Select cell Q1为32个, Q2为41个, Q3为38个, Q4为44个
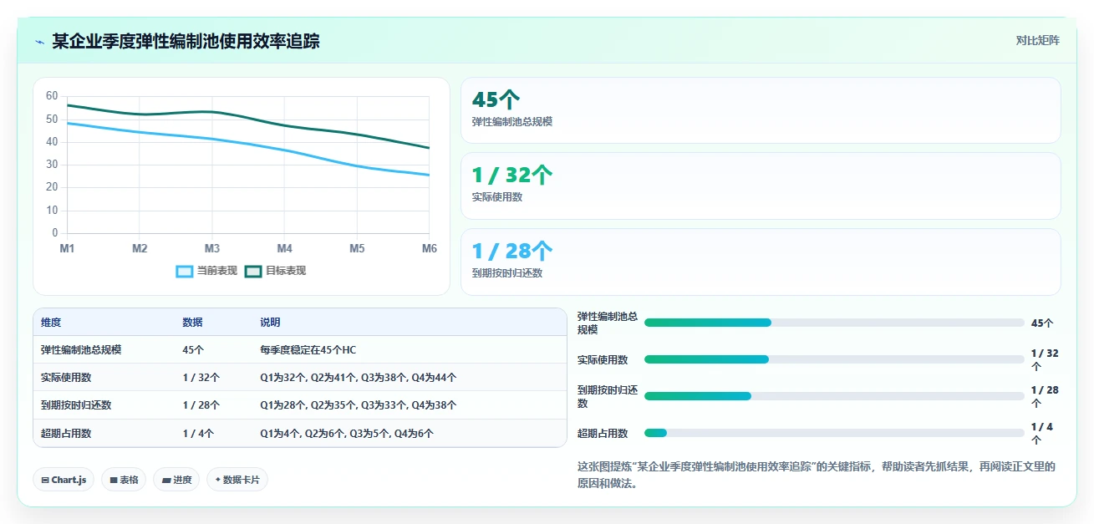Screen dimensions: 1094x524 point(359,378)
